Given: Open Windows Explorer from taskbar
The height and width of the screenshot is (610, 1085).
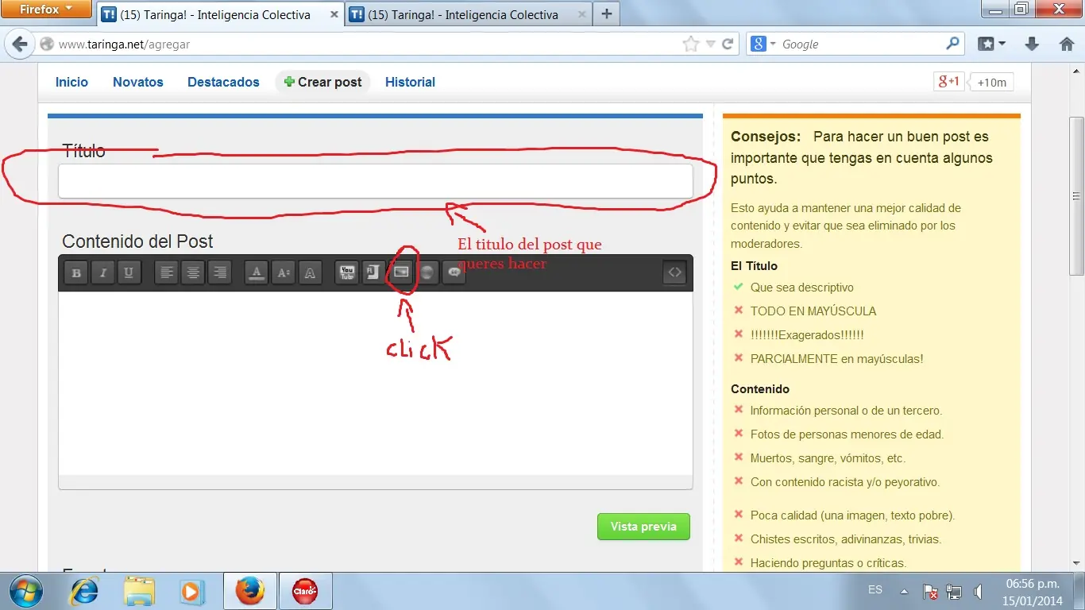Looking at the screenshot, I should tap(139, 591).
